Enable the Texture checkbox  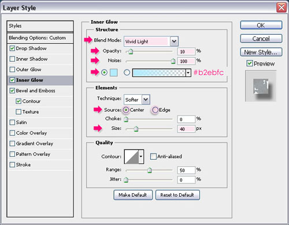click(18, 112)
